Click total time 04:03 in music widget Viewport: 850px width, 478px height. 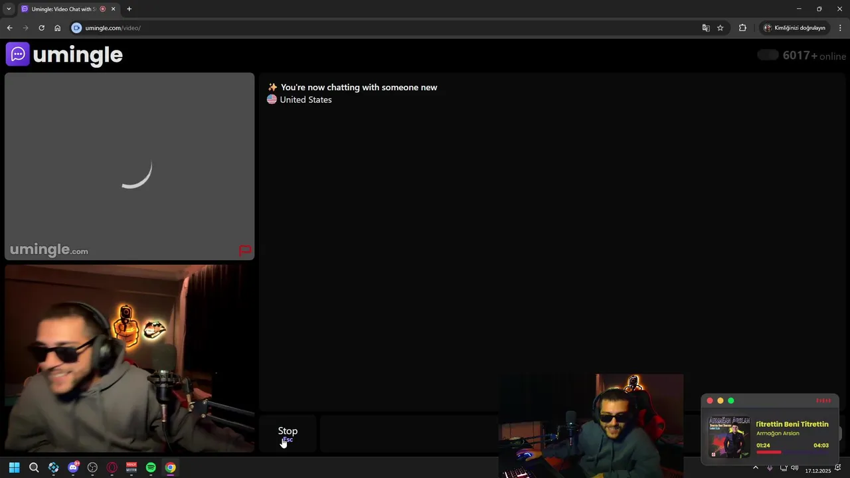tap(821, 445)
